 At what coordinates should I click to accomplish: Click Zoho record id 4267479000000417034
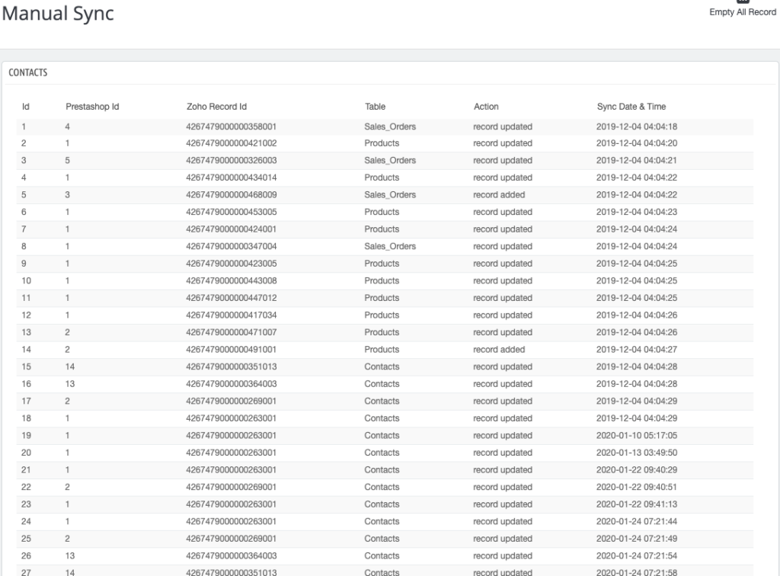(232, 315)
